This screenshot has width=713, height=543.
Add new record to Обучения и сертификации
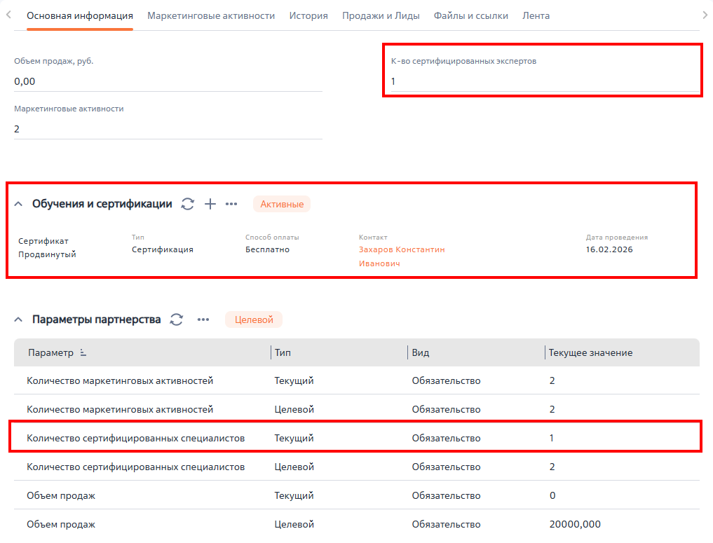pos(210,204)
